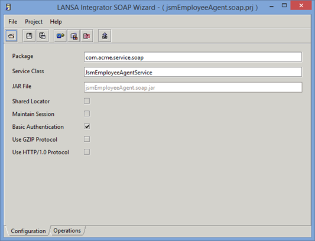Select the Configuration tab
315x241 pixels.
[x=28, y=231]
